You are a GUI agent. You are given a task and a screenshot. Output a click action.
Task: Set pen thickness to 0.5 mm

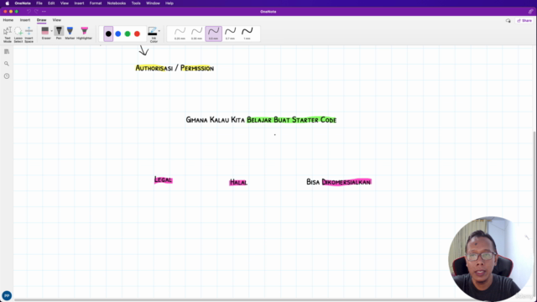[x=213, y=34]
